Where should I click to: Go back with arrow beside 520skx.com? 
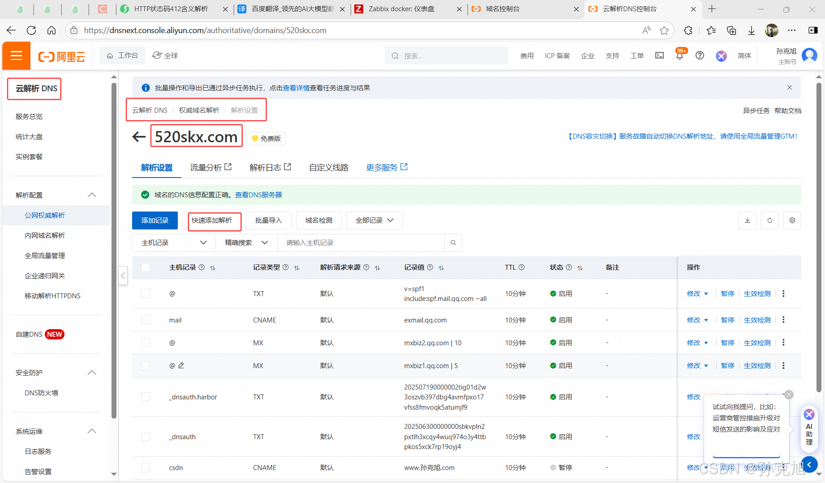[x=139, y=137]
